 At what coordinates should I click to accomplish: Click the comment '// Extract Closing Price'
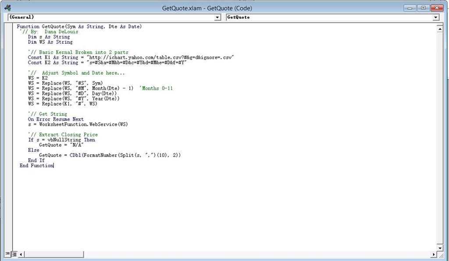[63, 135]
